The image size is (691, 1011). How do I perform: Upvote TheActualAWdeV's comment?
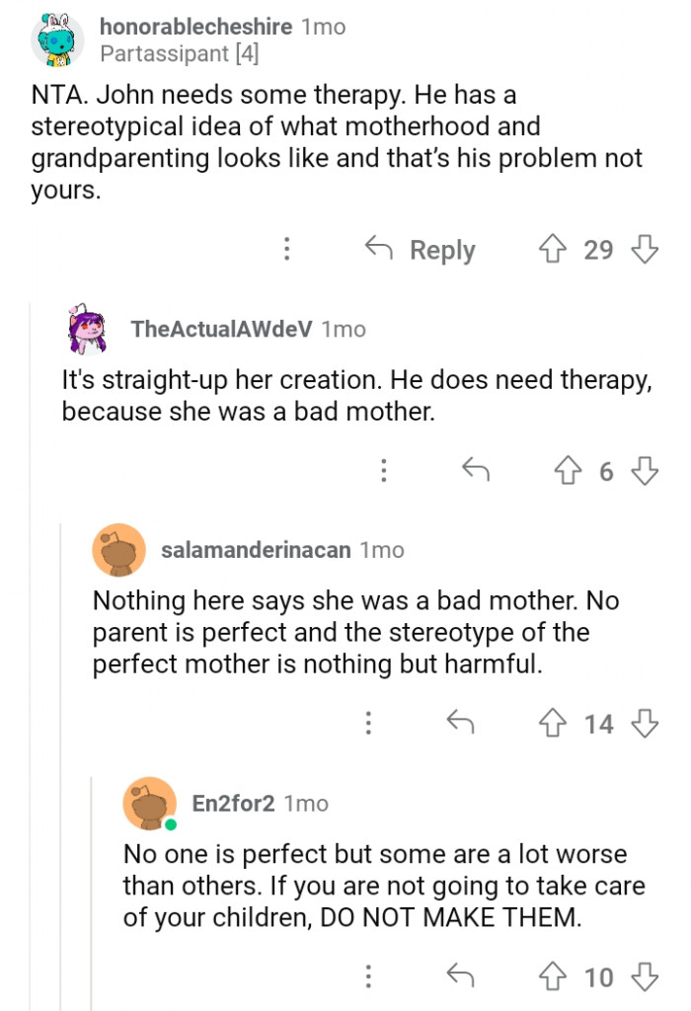click(569, 472)
